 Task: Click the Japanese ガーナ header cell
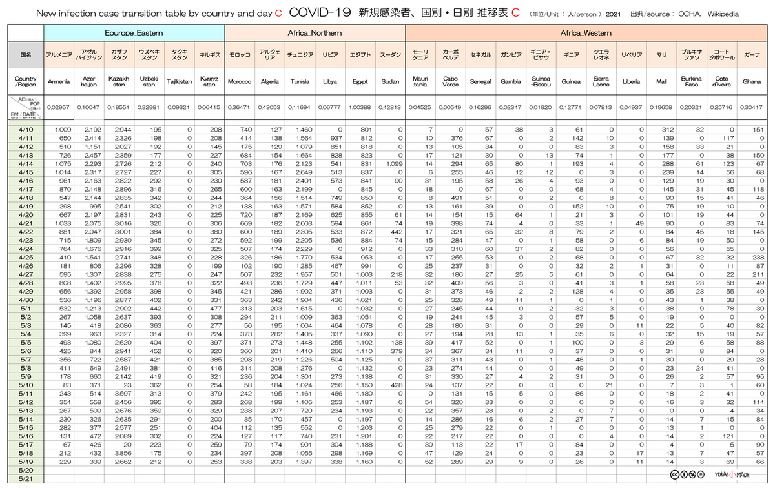point(752,55)
